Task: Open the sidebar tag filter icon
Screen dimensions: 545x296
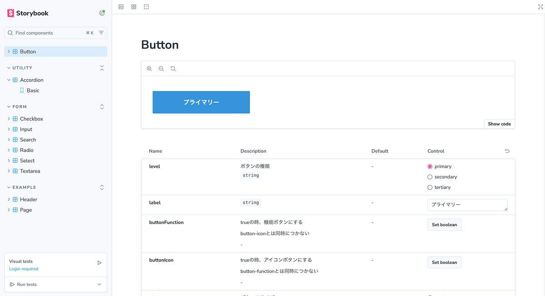Action: click(101, 33)
